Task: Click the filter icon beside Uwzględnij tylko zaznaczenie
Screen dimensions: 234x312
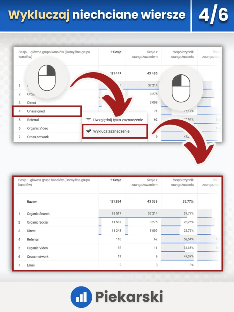Action: click(x=89, y=120)
